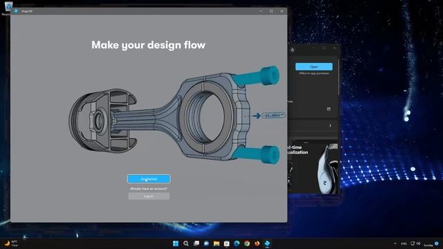443x249 pixels.
Task: Open File Explorer from the taskbar
Action: [217, 243]
